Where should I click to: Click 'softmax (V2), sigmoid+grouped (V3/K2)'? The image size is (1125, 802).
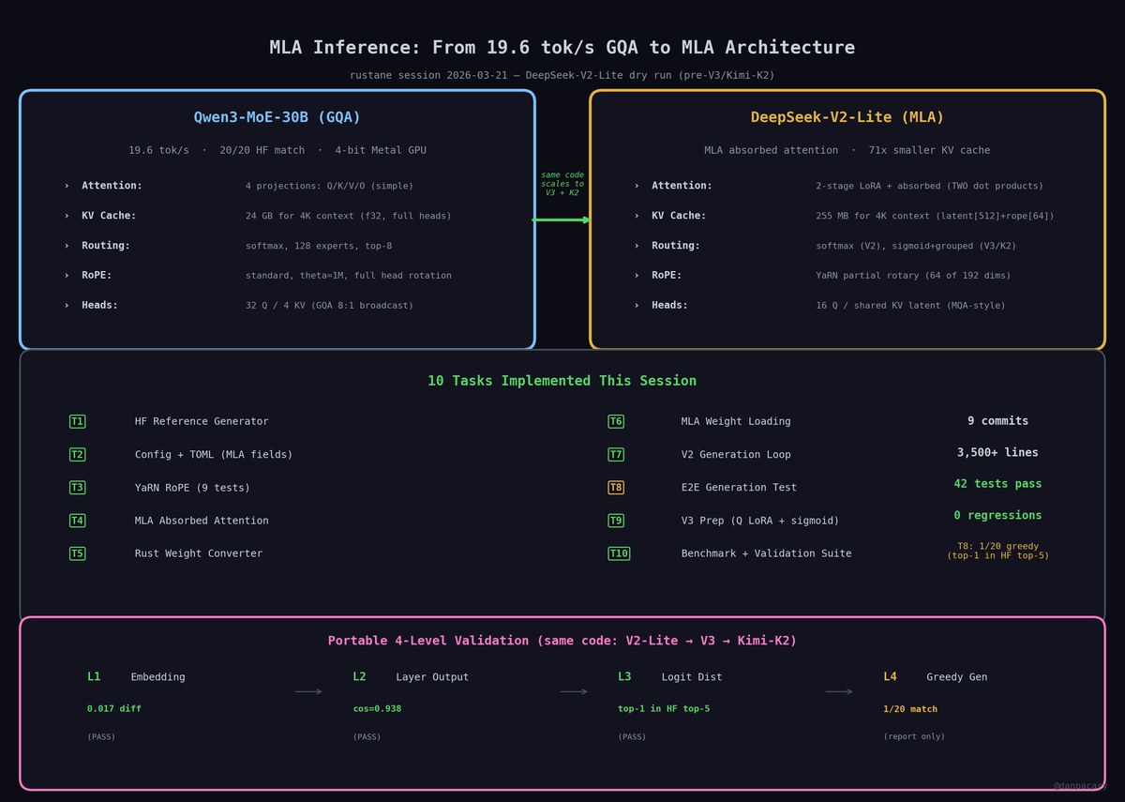(916, 246)
